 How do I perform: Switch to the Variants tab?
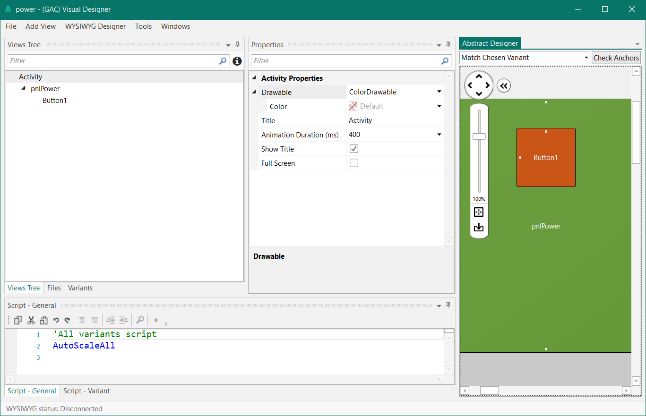coord(80,288)
